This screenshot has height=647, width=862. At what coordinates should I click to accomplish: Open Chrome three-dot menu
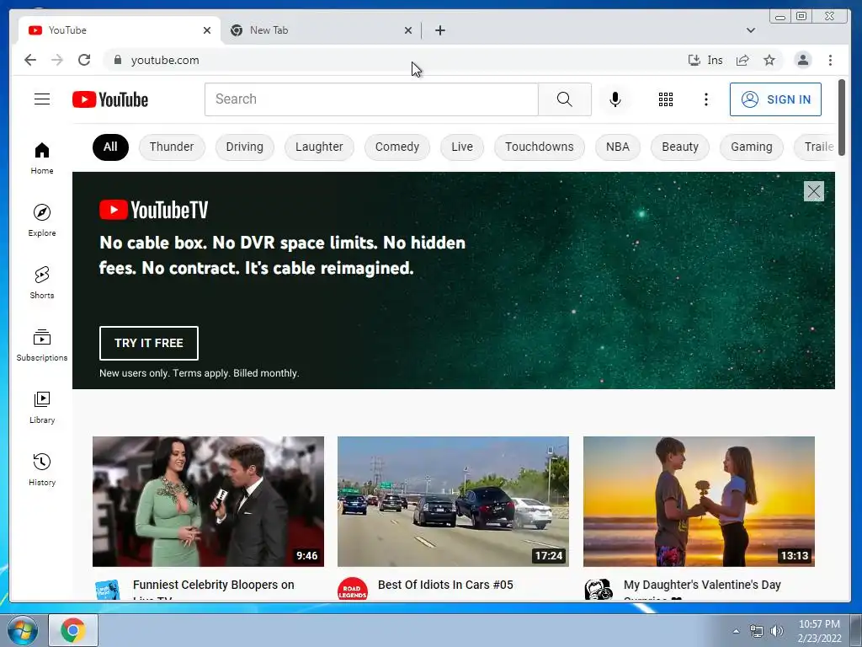click(830, 60)
